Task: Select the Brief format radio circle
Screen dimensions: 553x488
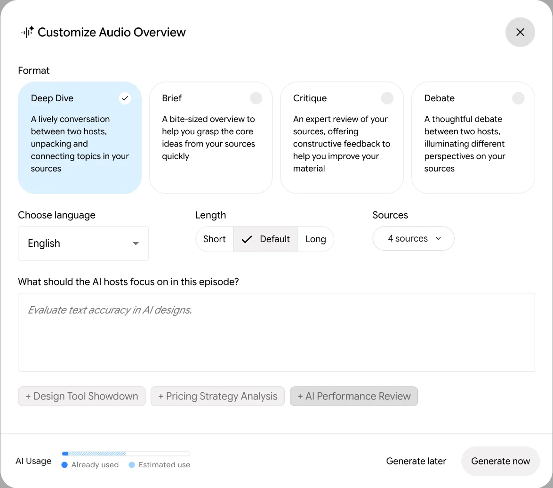Action: pyautogui.click(x=256, y=98)
